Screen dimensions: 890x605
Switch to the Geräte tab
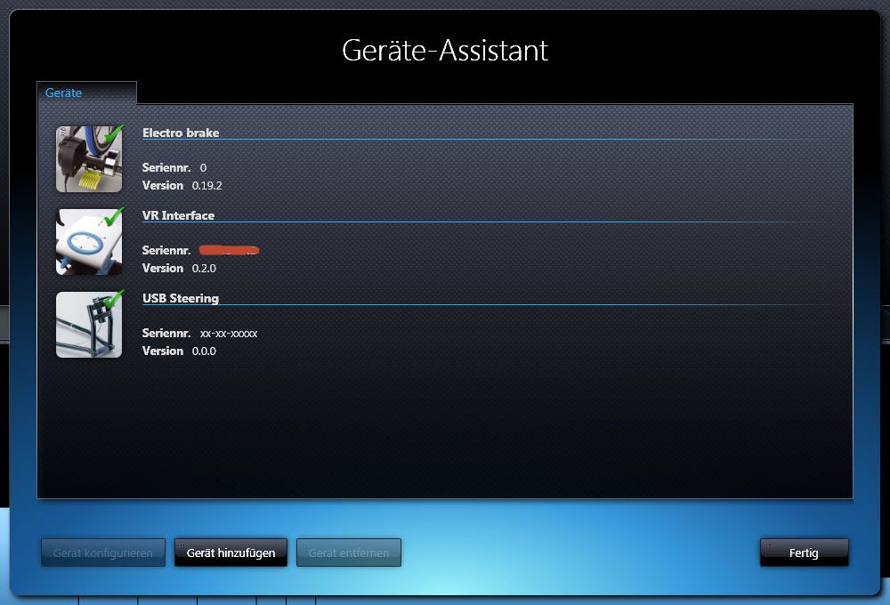(x=63, y=93)
